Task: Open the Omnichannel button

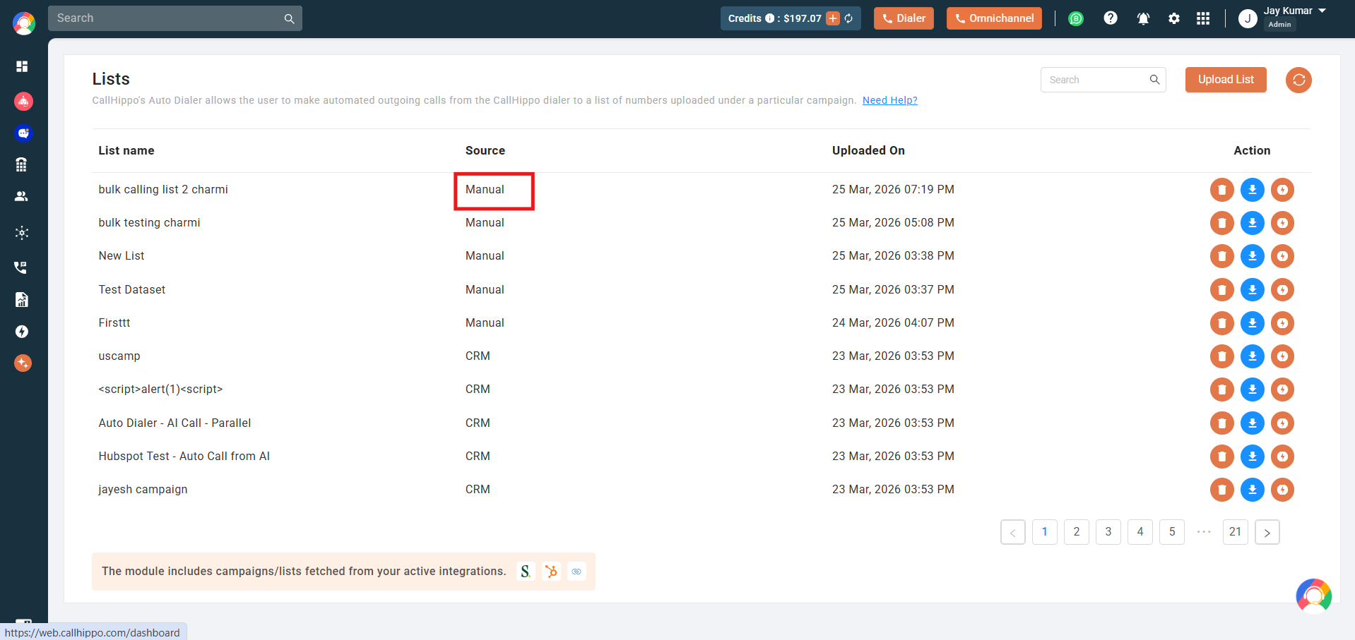Action: click(994, 18)
